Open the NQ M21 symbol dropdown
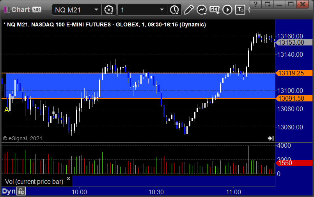The image size is (314, 197). tap(96, 10)
